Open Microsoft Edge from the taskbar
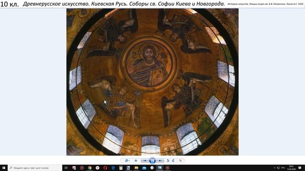The width and height of the screenshot is (305, 171). [113, 168]
